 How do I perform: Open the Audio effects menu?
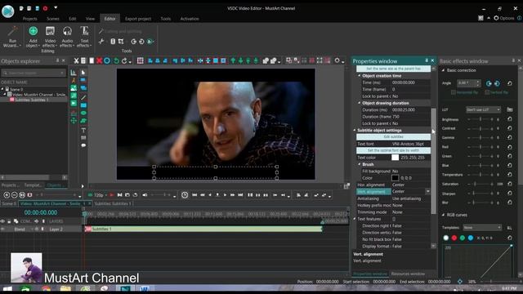tap(67, 37)
